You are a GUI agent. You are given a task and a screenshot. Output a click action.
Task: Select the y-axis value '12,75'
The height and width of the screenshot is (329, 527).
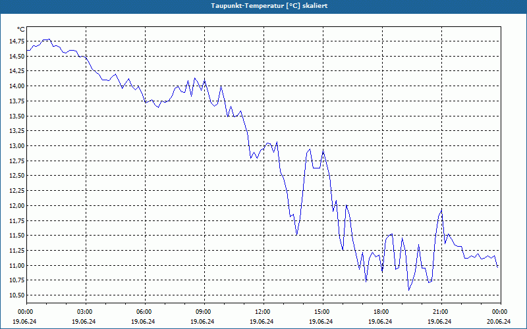tap(17, 161)
